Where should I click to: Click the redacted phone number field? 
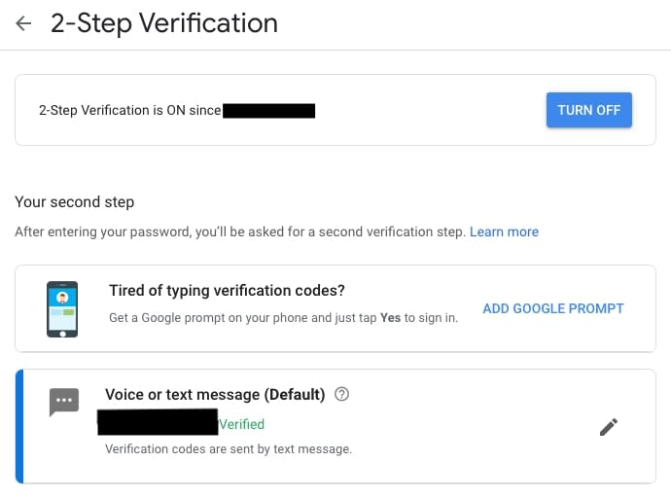pyautogui.click(x=158, y=421)
